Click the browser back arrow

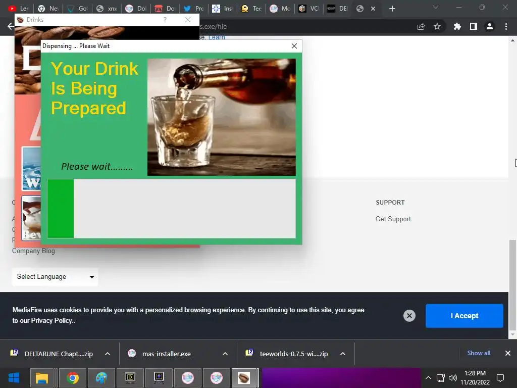(11, 26)
